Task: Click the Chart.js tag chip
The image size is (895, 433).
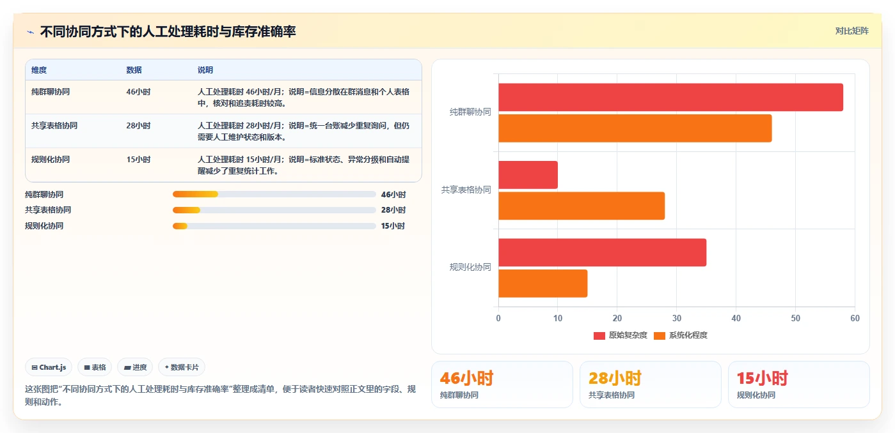Action: (x=49, y=367)
